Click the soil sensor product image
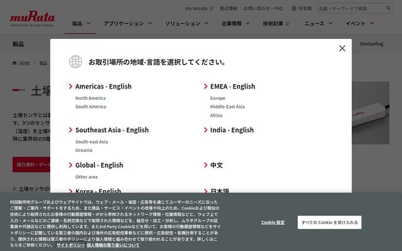Viewport: 402px width, 251px height. pos(371,113)
